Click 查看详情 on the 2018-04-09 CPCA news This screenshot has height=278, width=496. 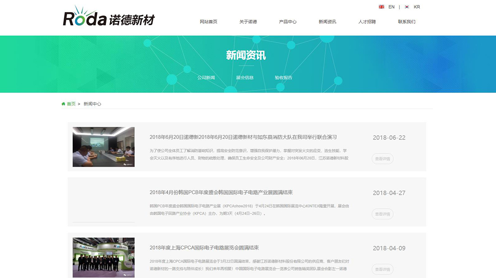[382, 269]
